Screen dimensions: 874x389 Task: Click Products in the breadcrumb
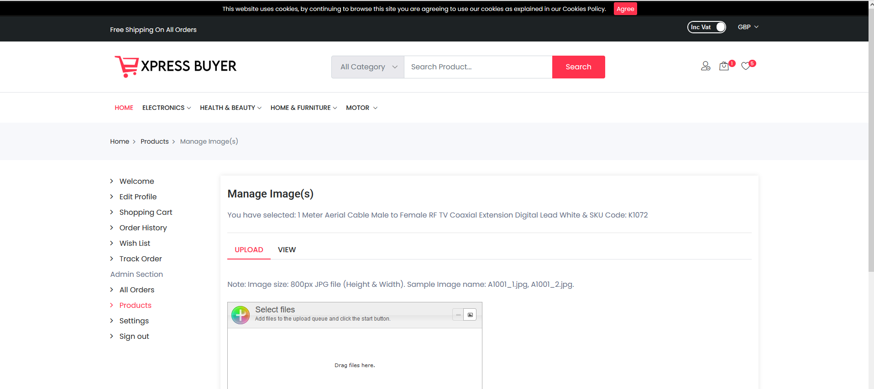point(154,142)
